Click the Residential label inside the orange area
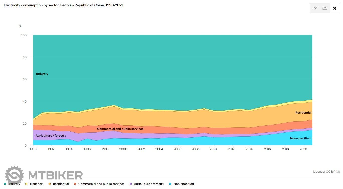Viewport: 343px width, 189px height. point(303,113)
